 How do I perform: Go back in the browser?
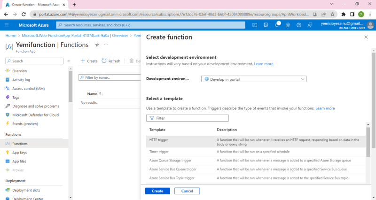point(6,15)
